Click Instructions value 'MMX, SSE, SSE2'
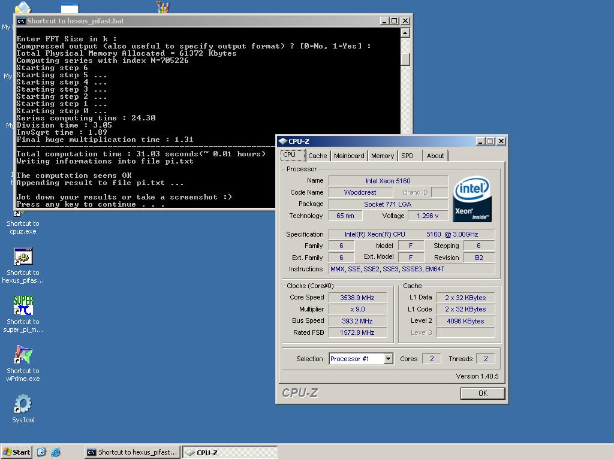614x460 pixels. (x=411, y=269)
